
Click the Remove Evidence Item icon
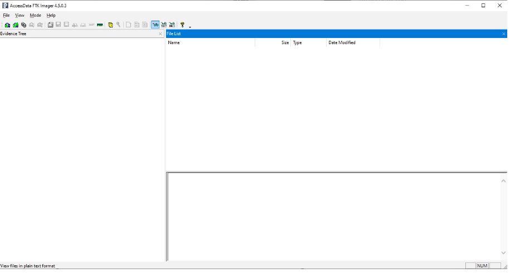(x=32, y=25)
